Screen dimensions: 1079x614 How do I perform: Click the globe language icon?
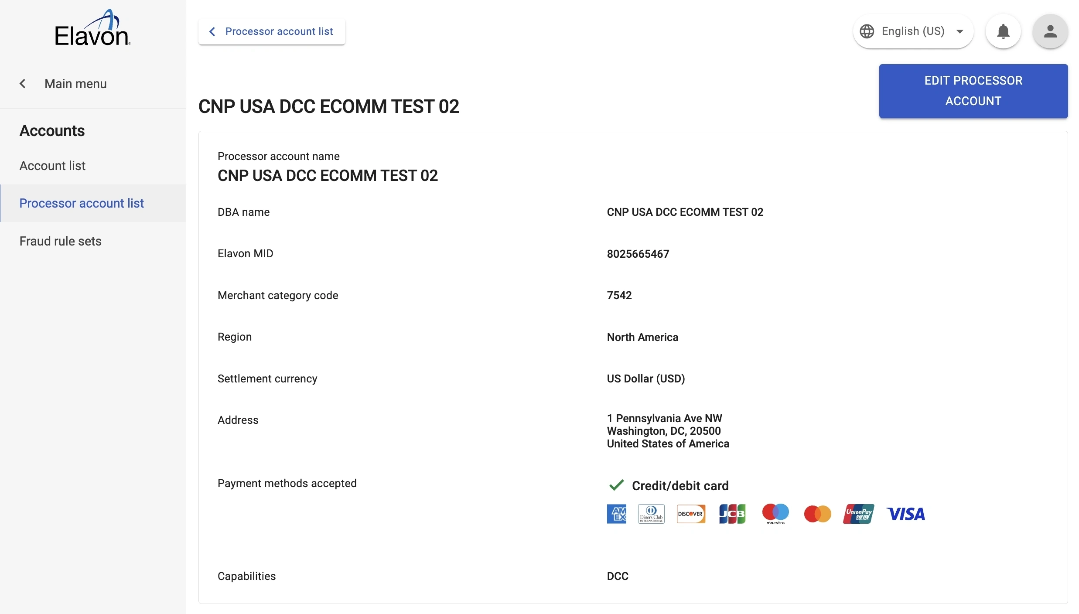pos(867,31)
